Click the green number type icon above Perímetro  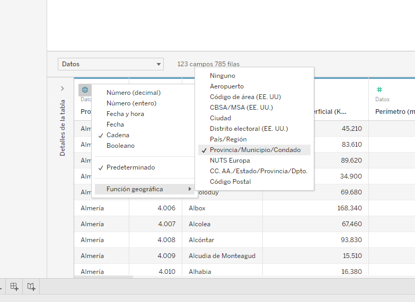pos(379,90)
